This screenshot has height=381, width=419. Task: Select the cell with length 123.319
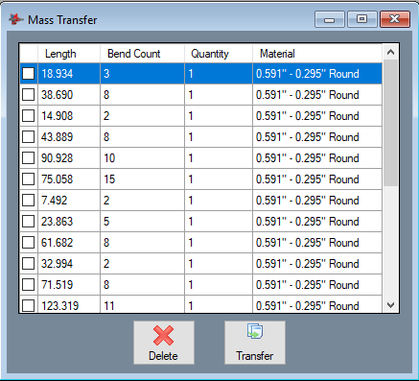(69, 304)
